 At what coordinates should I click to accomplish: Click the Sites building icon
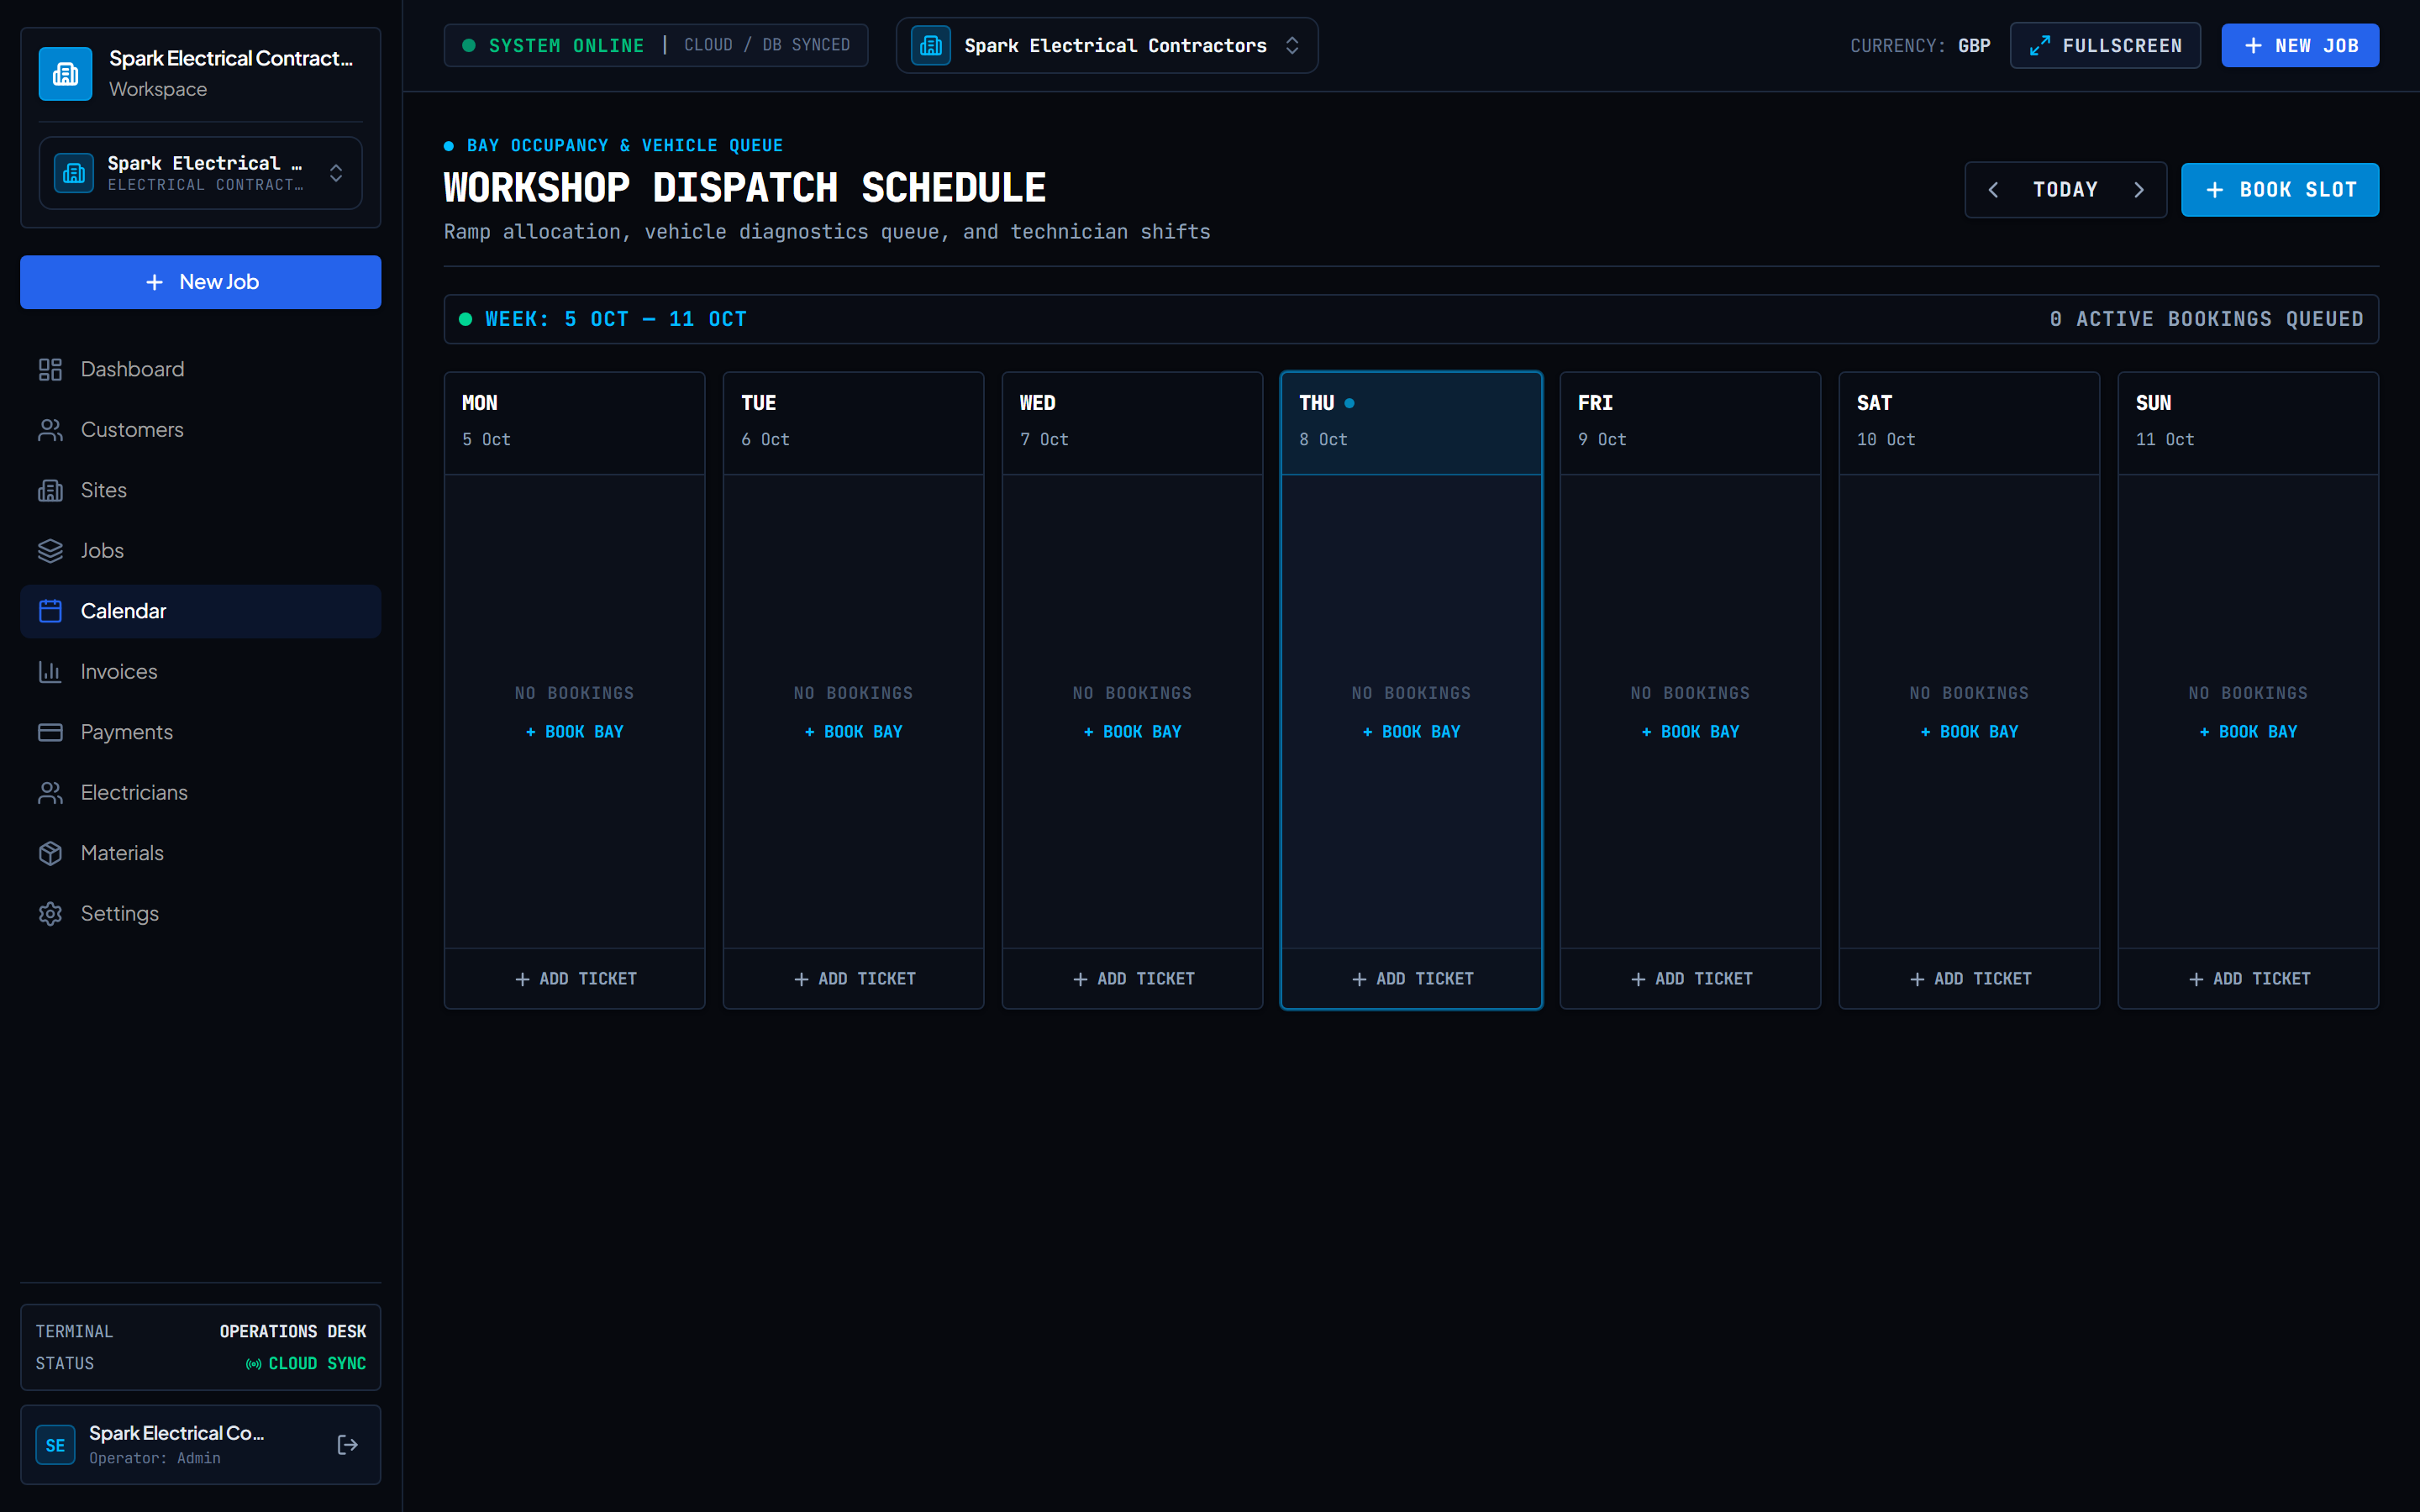click(x=50, y=490)
